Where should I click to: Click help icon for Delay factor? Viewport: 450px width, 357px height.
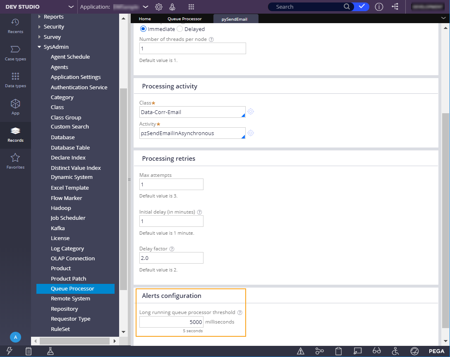pos(172,249)
